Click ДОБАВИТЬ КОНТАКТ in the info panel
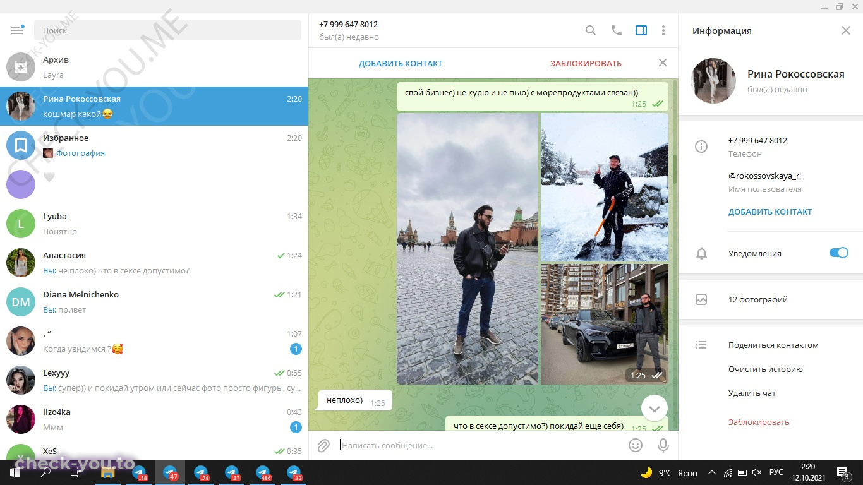The width and height of the screenshot is (863, 485). (x=770, y=212)
